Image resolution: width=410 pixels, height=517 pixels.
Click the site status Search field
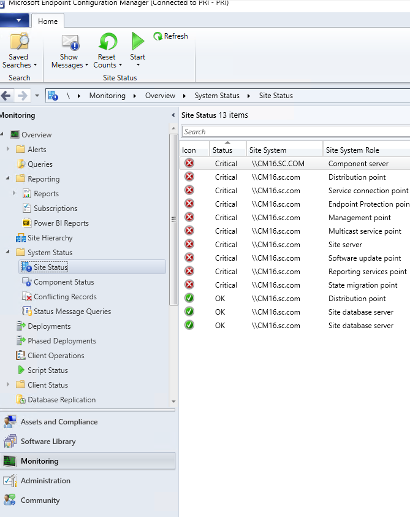point(295,132)
